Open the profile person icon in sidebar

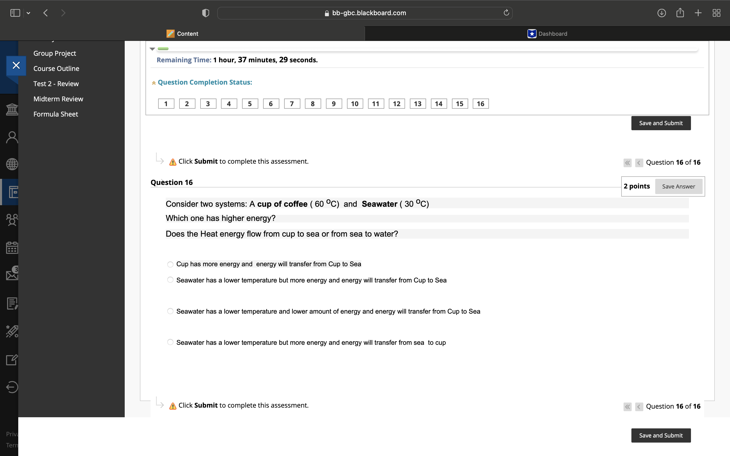12,137
